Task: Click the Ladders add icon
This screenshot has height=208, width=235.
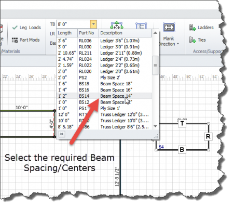Action: click(x=192, y=28)
